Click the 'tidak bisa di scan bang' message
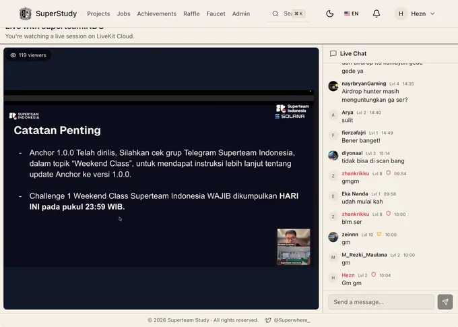 click(x=373, y=161)
